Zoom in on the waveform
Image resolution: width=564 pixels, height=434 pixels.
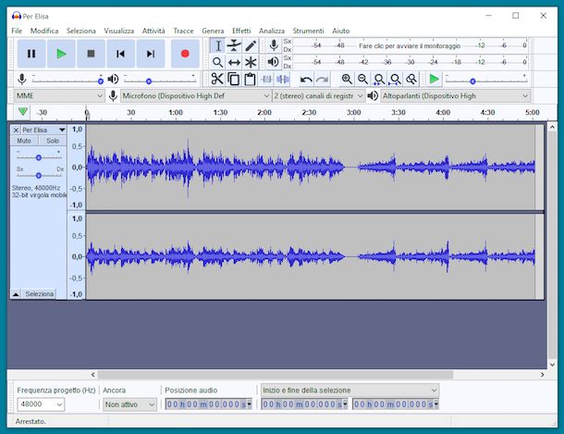[347, 79]
